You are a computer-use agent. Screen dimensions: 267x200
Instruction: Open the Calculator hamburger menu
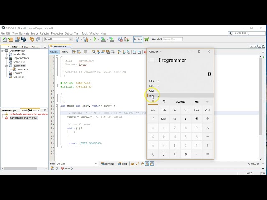click(152, 60)
